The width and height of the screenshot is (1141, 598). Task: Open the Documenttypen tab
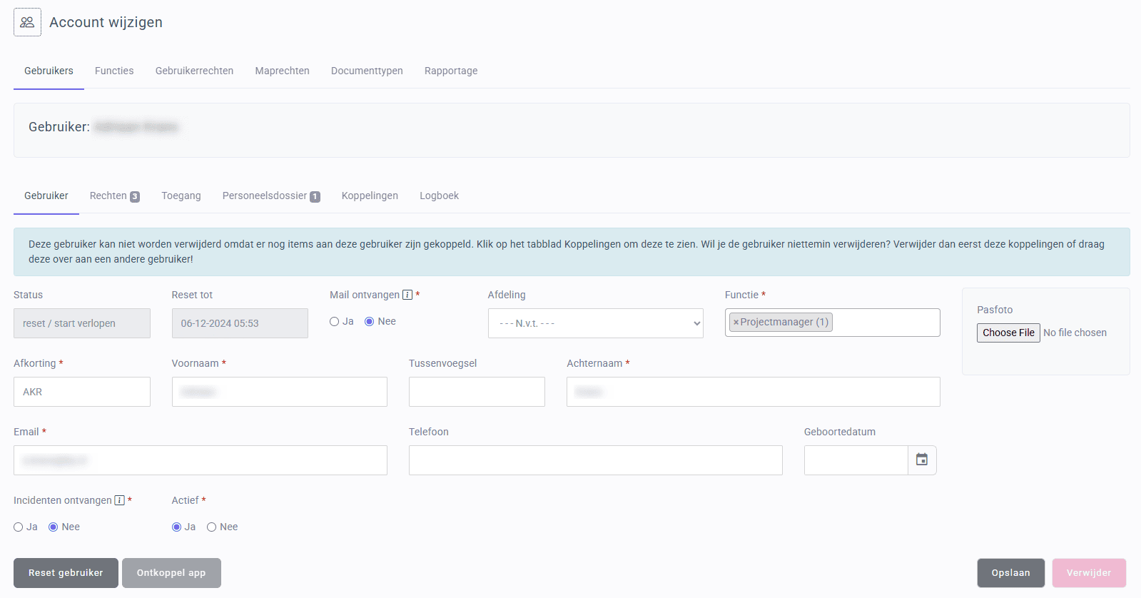pyautogui.click(x=367, y=71)
